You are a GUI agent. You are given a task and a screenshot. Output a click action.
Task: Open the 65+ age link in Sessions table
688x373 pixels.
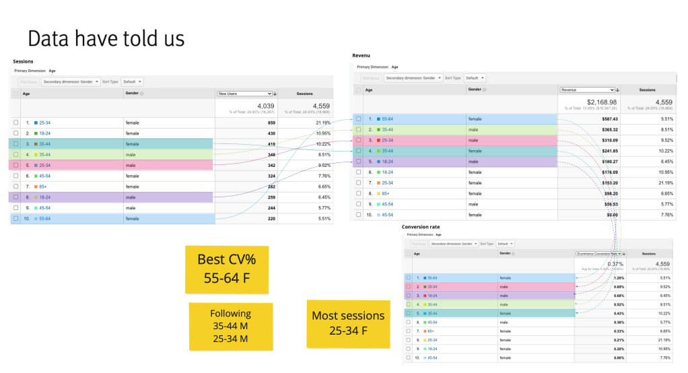point(42,186)
